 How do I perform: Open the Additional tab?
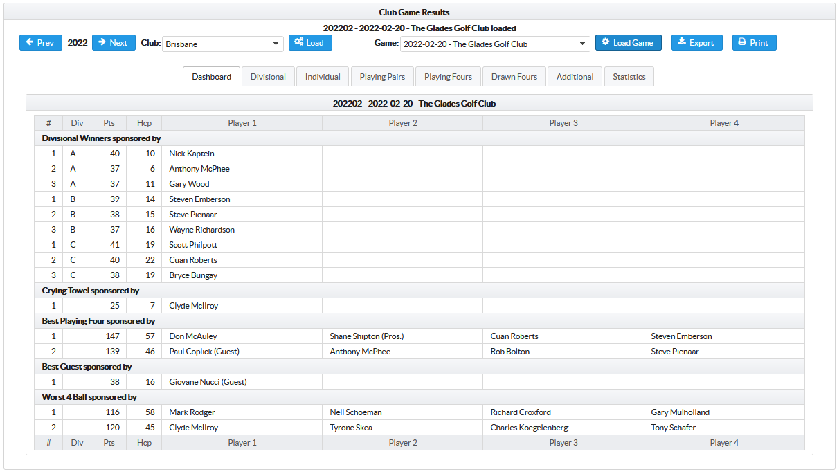[x=575, y=77]
